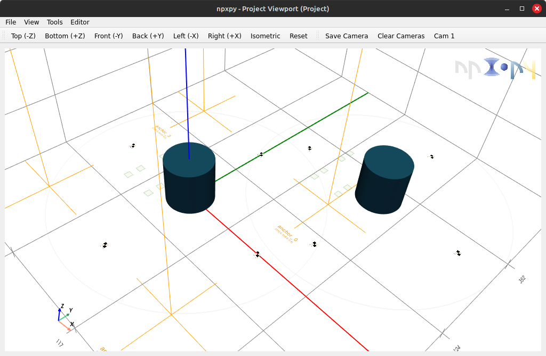The image size is (546, 356).
Task: Click Clear Cameras button
Action: pyautogui.click(x=401, y=36)
